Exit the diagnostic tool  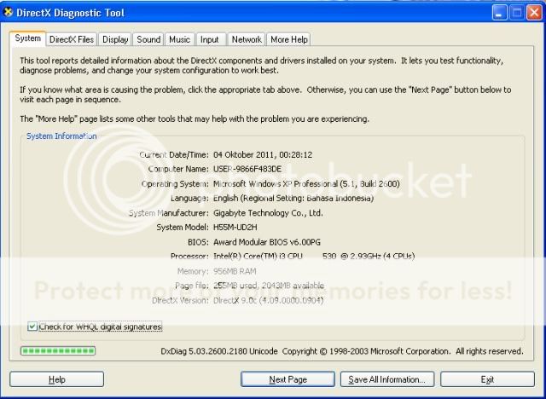(x=487, y=379)
